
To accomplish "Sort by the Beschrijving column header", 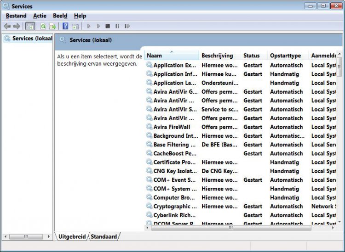I will 220,56.
